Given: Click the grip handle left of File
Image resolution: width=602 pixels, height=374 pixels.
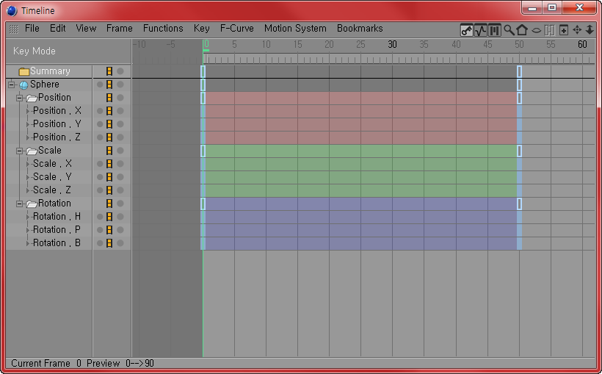Looking at the screenshot, I should [x=13, y=29].
